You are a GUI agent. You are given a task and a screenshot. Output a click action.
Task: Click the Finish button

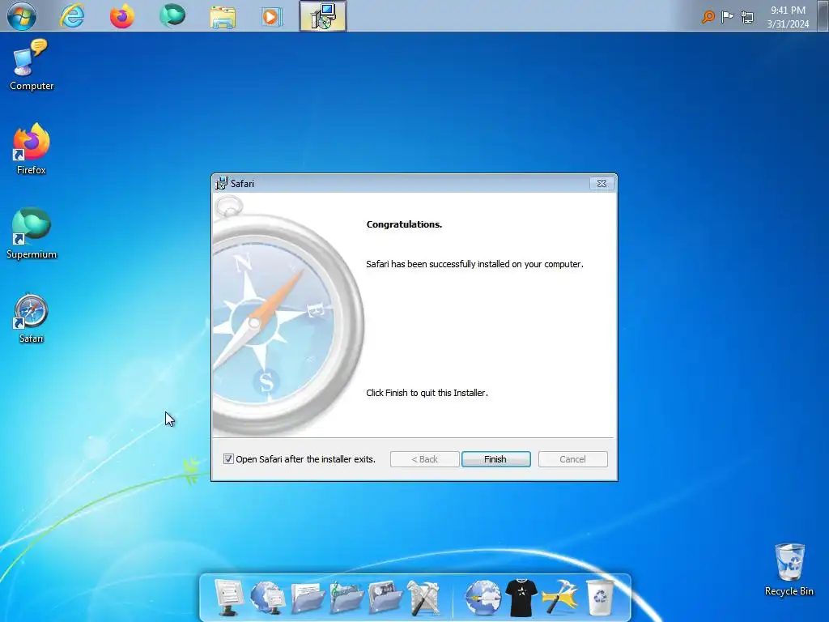click(x=496, y=459)
